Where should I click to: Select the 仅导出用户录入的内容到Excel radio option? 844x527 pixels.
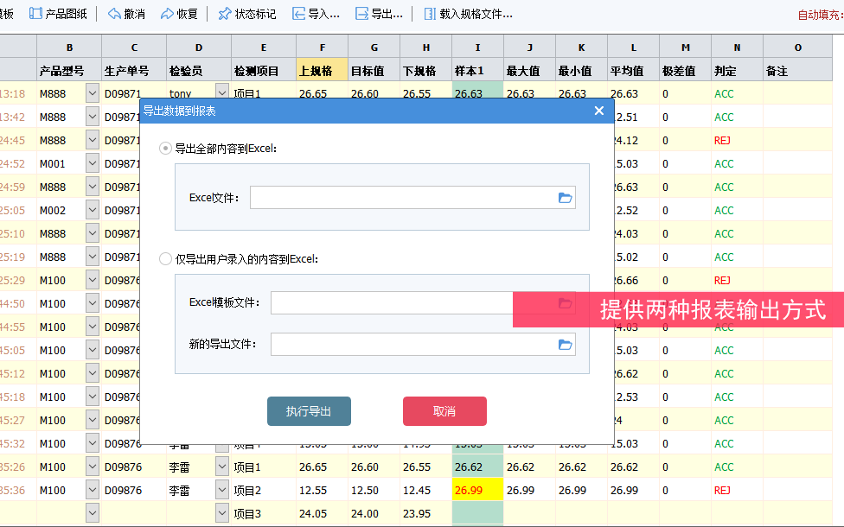[x=165, y=258]
